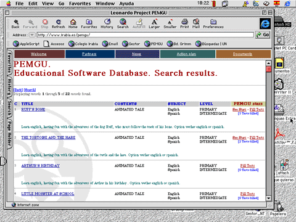Click the [Back] link above results
This screenshot has height=222, width=296.
pos(18,90)
